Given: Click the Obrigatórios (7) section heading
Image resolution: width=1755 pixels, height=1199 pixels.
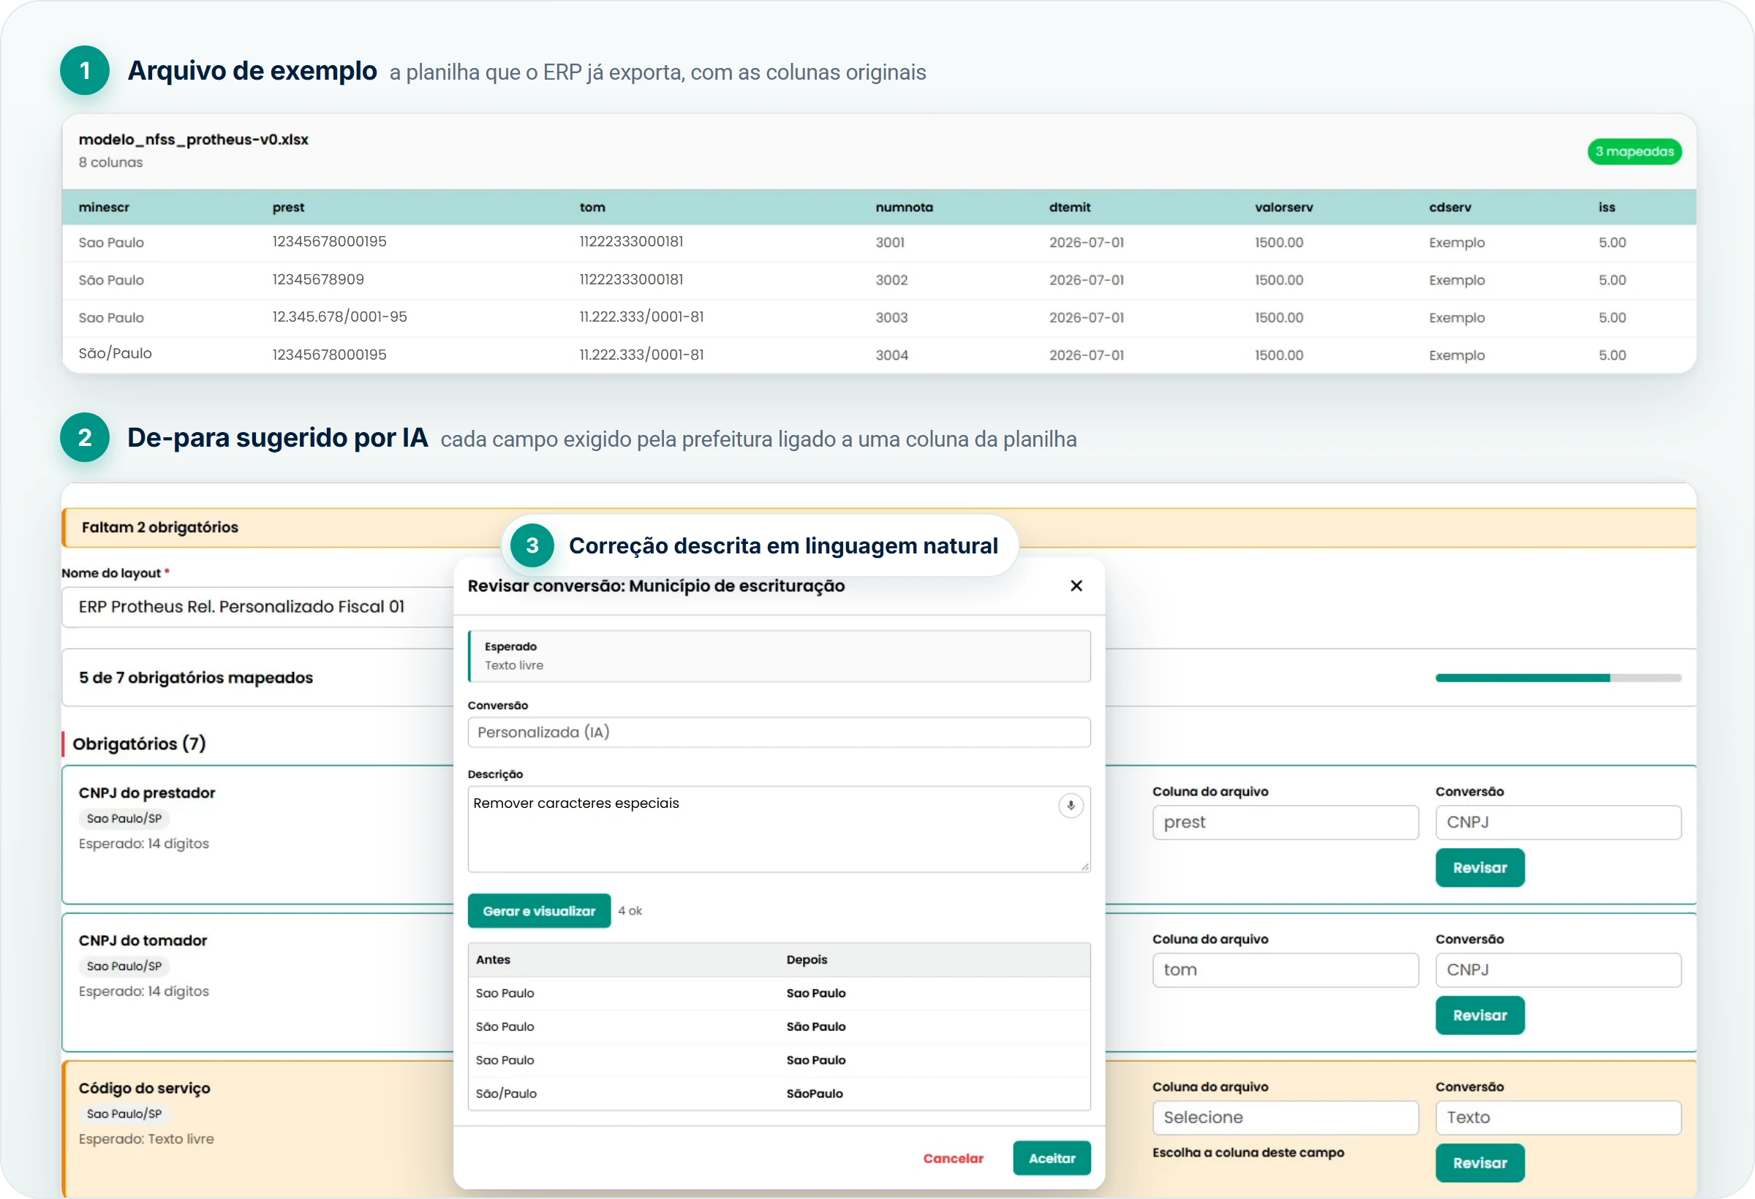Looking at the screenshot, I should 139,744.
